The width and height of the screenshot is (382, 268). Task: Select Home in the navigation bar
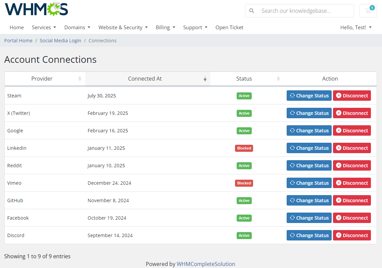click(x=16, y=27)
